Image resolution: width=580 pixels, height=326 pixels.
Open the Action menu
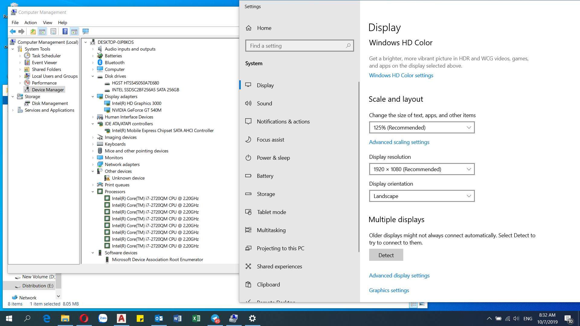(x=31, y=23)
